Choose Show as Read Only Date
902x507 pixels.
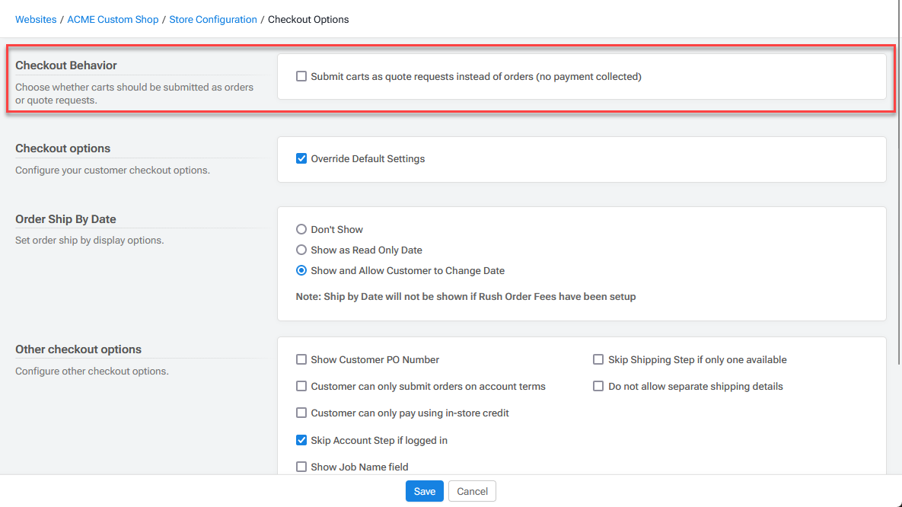tap(301, 250)
